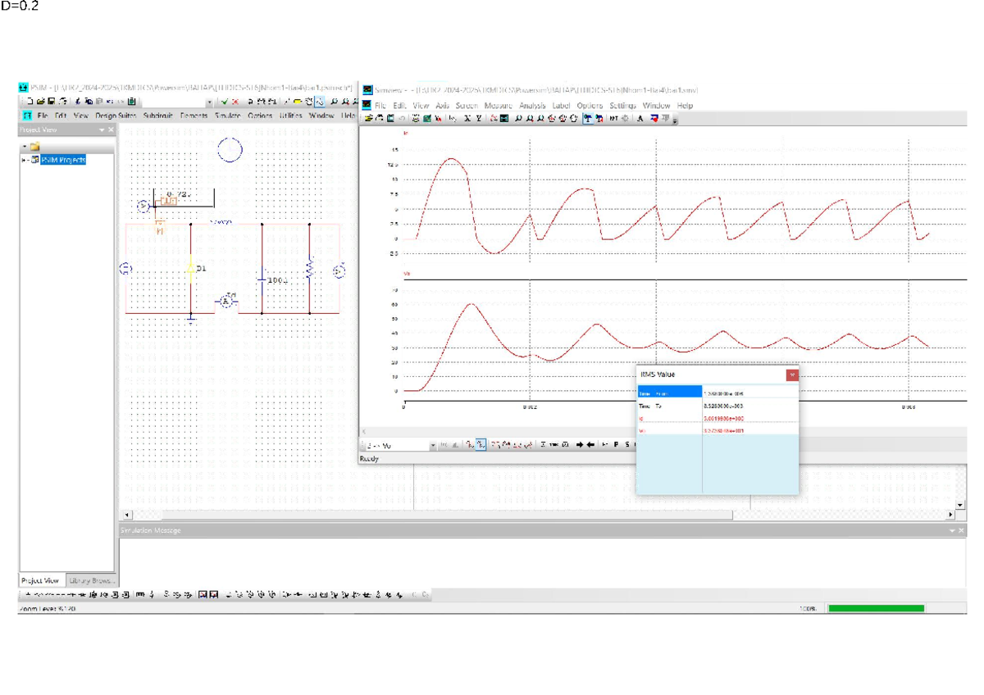Open the PSIM Subcircuit menu
The height and width of the screenshot is (695, 984).
(x=158, y=116)
